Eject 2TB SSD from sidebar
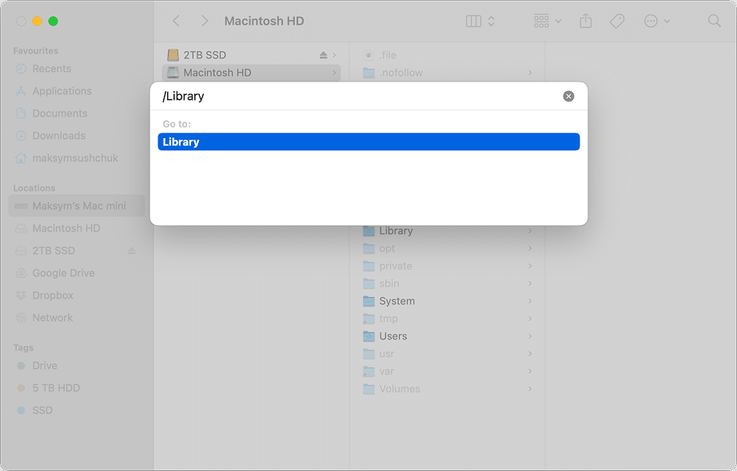 coord(132,251)
